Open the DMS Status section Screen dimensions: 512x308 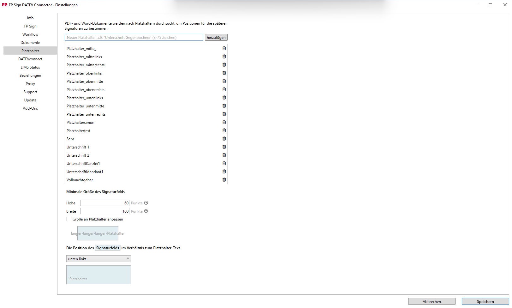[30, 67]
